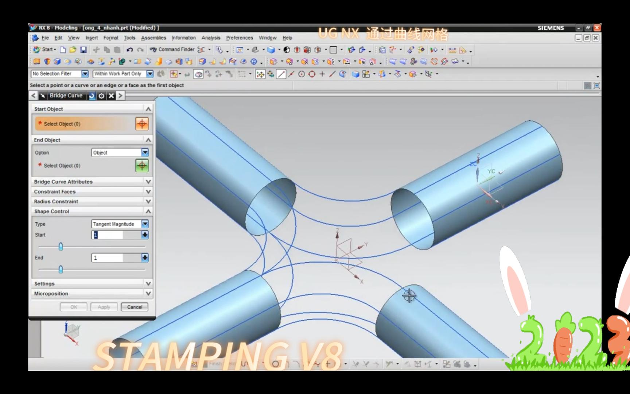Click Start Object point selection icon
The height and width of the screenshot is (394, 630).
(142, 124)
